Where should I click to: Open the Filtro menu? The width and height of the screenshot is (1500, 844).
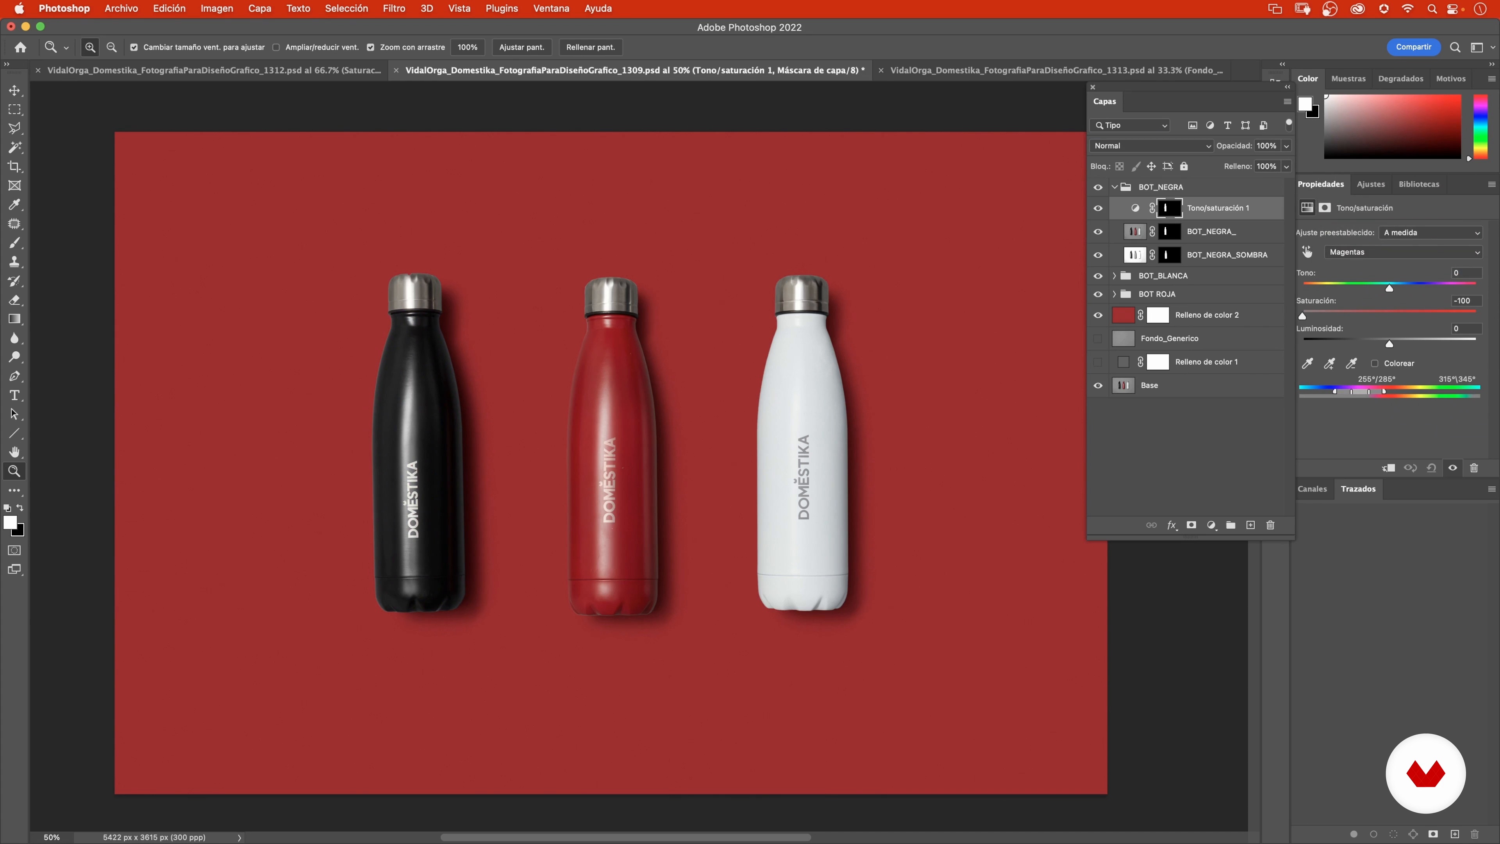click(394, 9)
